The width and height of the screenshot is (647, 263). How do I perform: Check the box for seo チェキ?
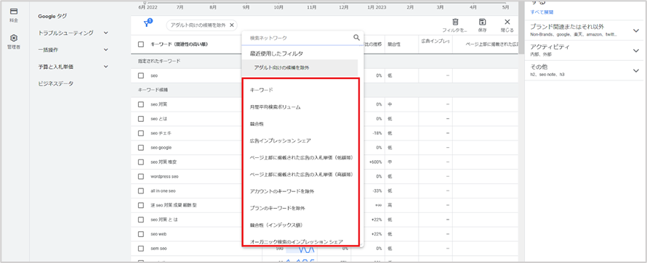pyautogui.click(x=141, y=133)
